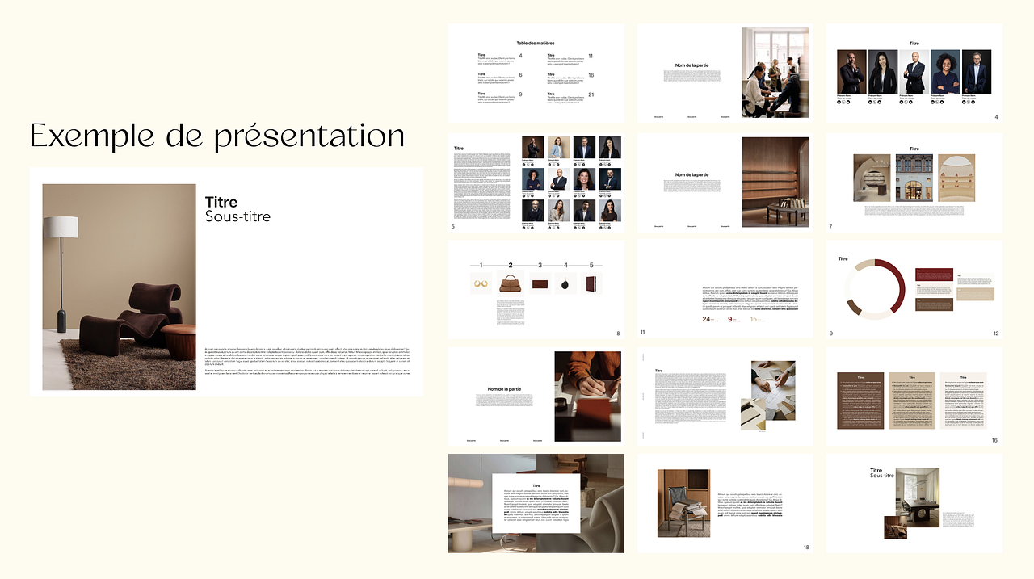
Task: Click timeline step 1 above the earrings
Action: click(x=481, y=265)
